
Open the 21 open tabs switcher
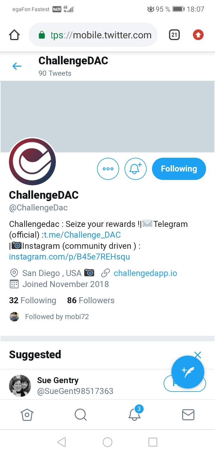tap(174, 35)
